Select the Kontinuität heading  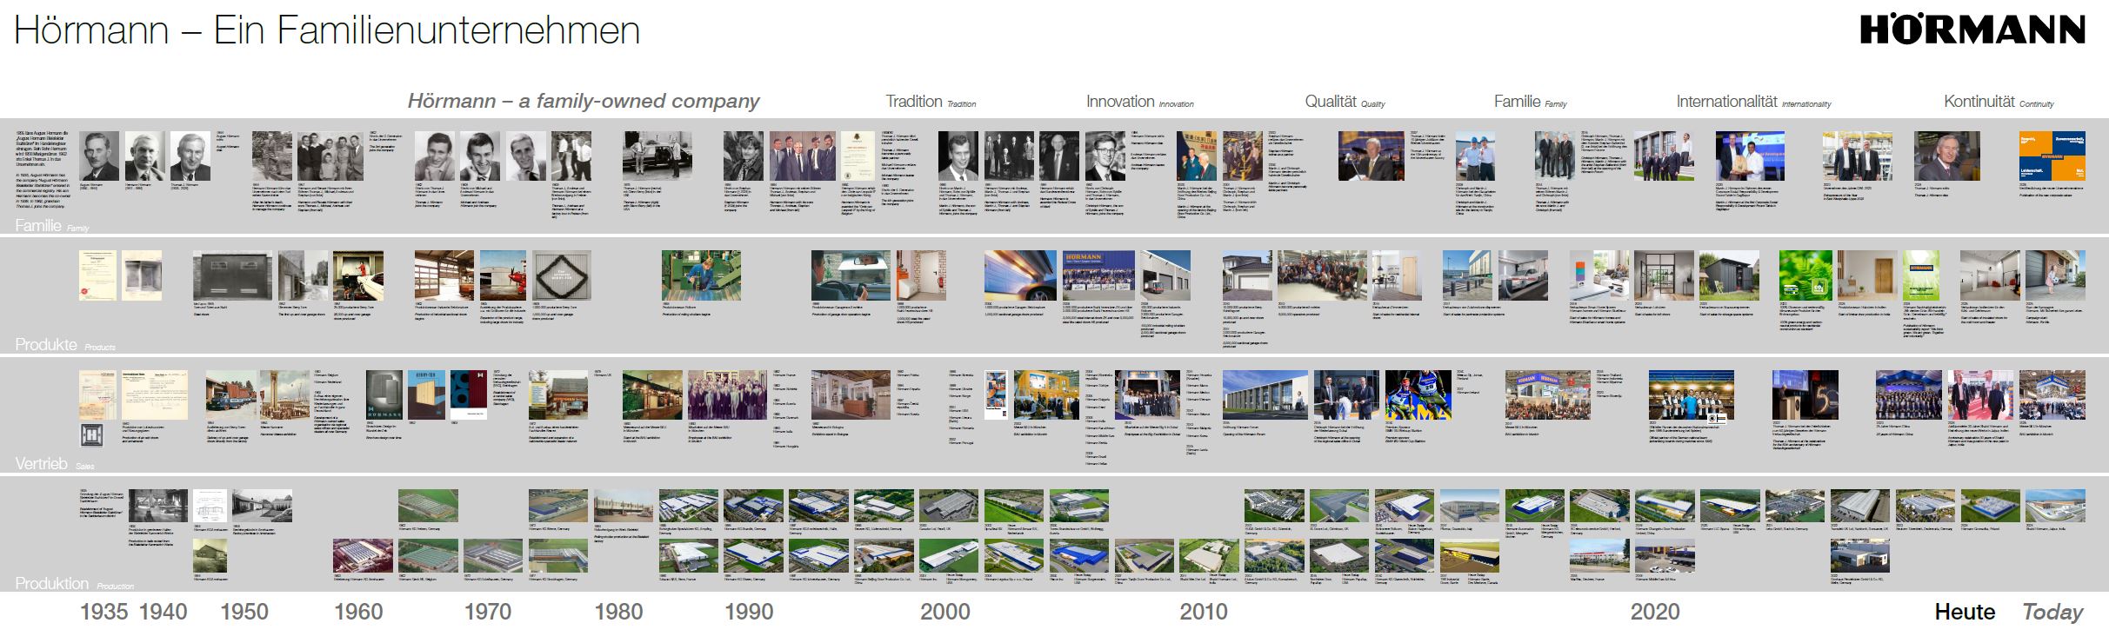[x=1979, y=101]
